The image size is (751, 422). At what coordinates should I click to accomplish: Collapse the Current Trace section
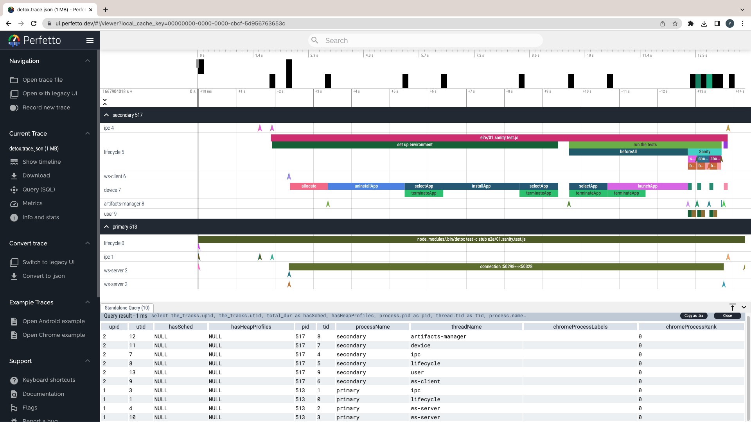point(88,133)
